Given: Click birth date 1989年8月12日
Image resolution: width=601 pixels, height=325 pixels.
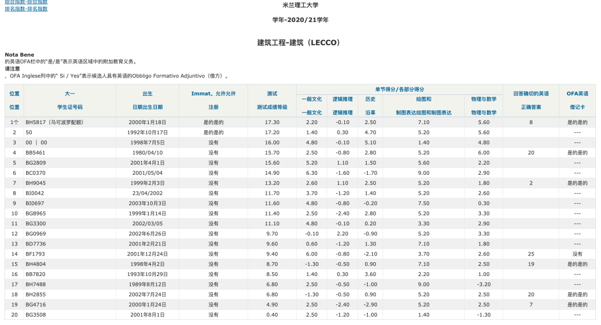Looking at the screenshot, I should [x=147, y=284].
